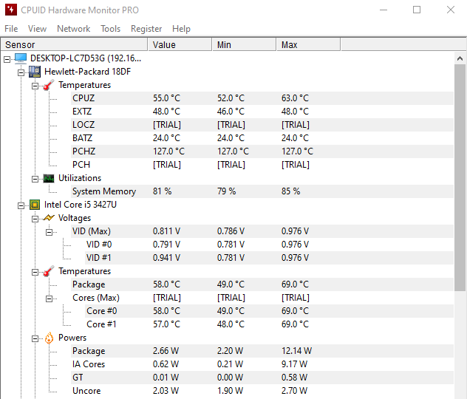Collapse the CPU Temperatures group
The height and width of the screenshot is (399, 467).
[35, 272]
